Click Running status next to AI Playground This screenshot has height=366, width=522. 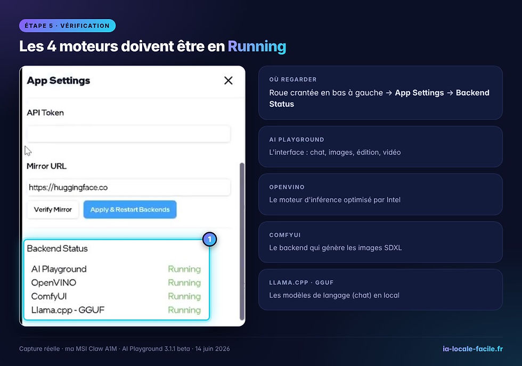184,269
